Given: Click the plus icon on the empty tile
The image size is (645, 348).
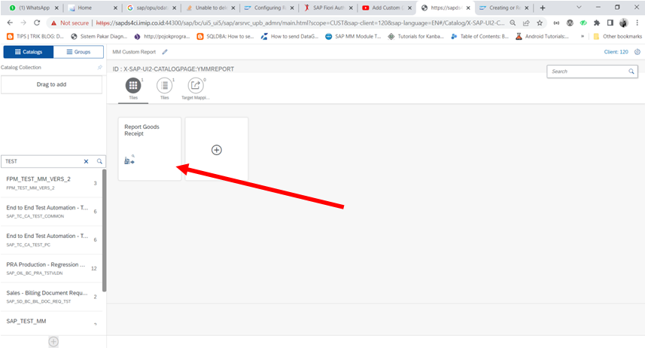Looking at the screenshot, I should (217, 150).
